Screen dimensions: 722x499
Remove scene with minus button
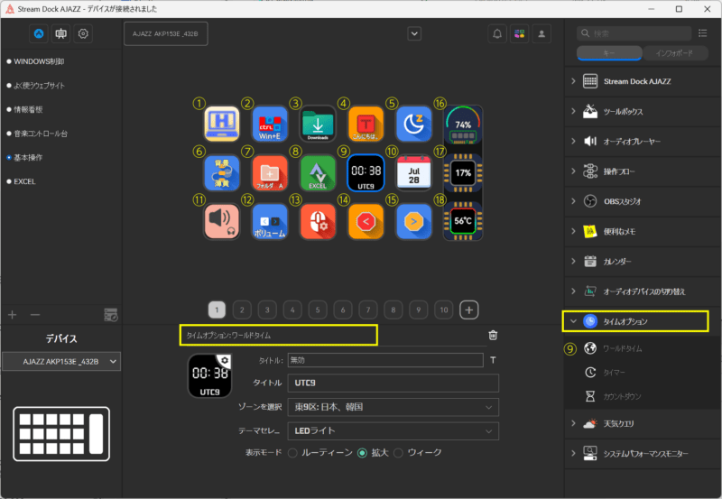(35, 315)
